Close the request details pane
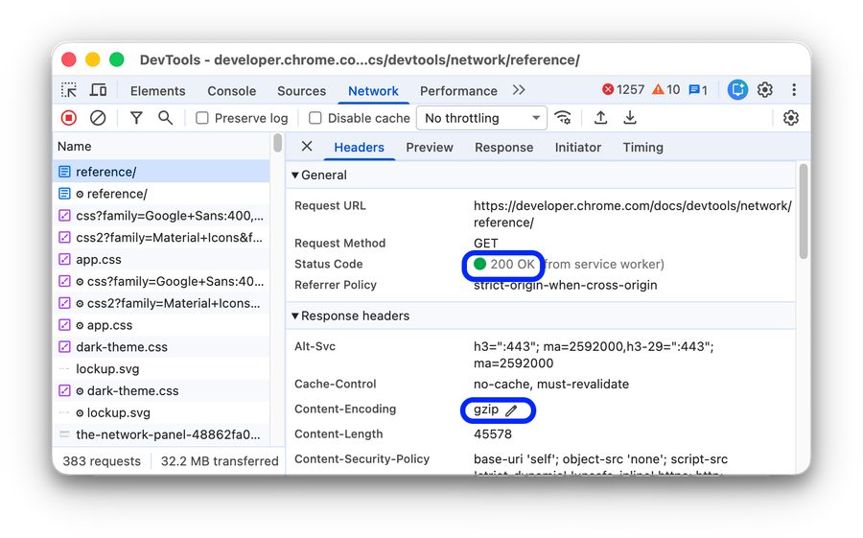The height and width of the screenshot is (538, 863). [307, 147]
